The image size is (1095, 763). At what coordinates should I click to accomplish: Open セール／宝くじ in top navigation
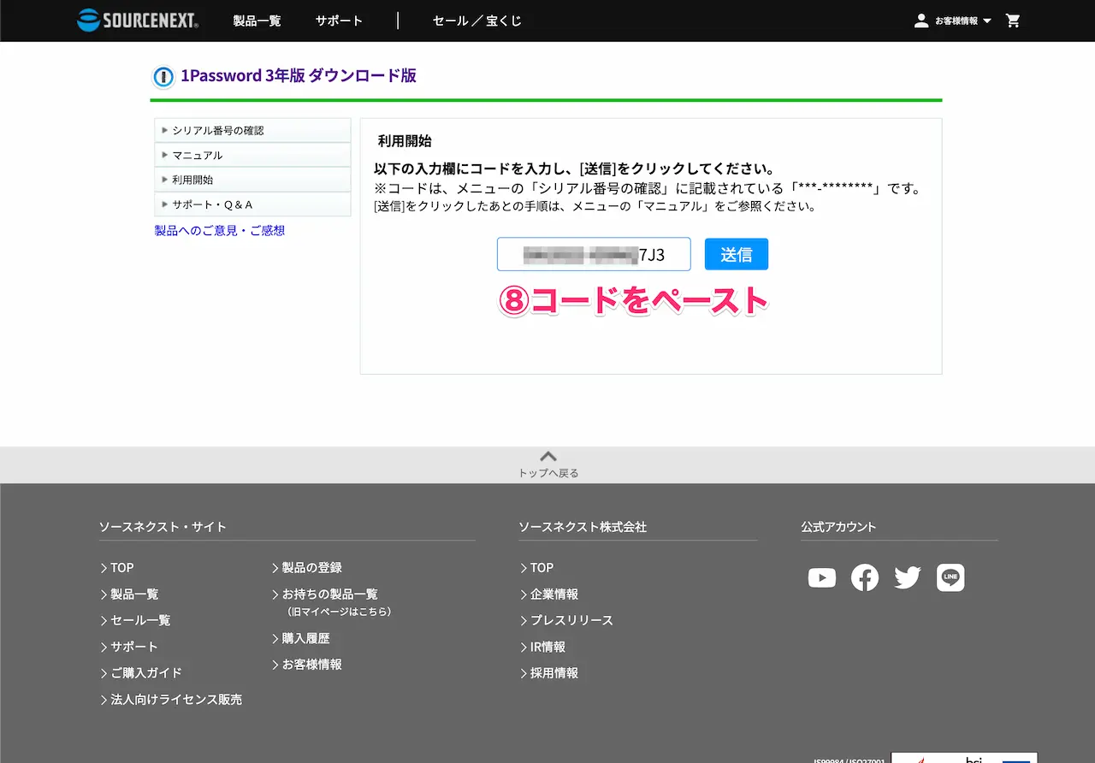[x=477, y=21]
